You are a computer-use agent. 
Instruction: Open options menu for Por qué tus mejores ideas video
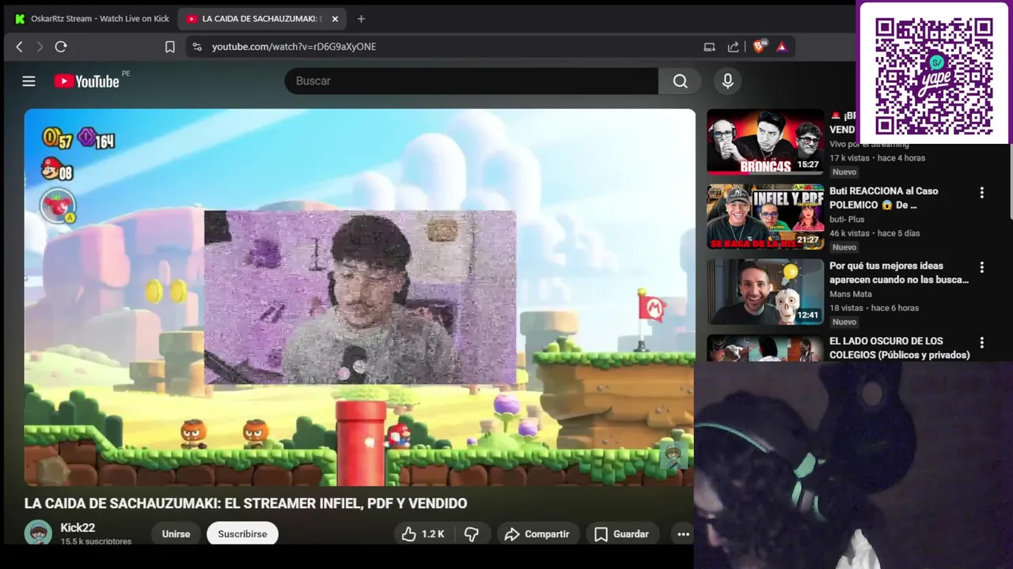(x=982, y=267)
